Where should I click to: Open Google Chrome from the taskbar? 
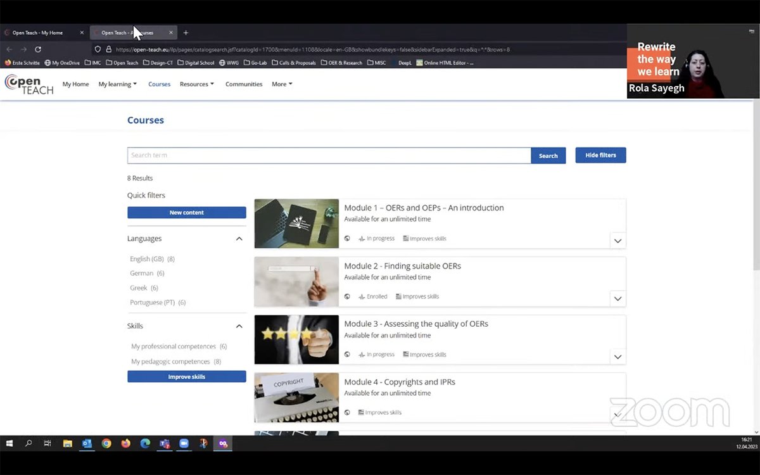click(106, 443)
